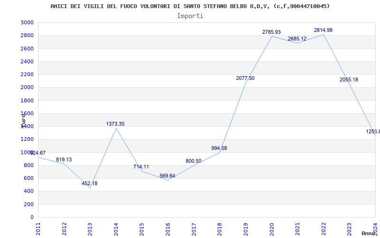Click the data label 2814.98
The width and height of the screenshot is (380, 238).
(x=323, y=30)
